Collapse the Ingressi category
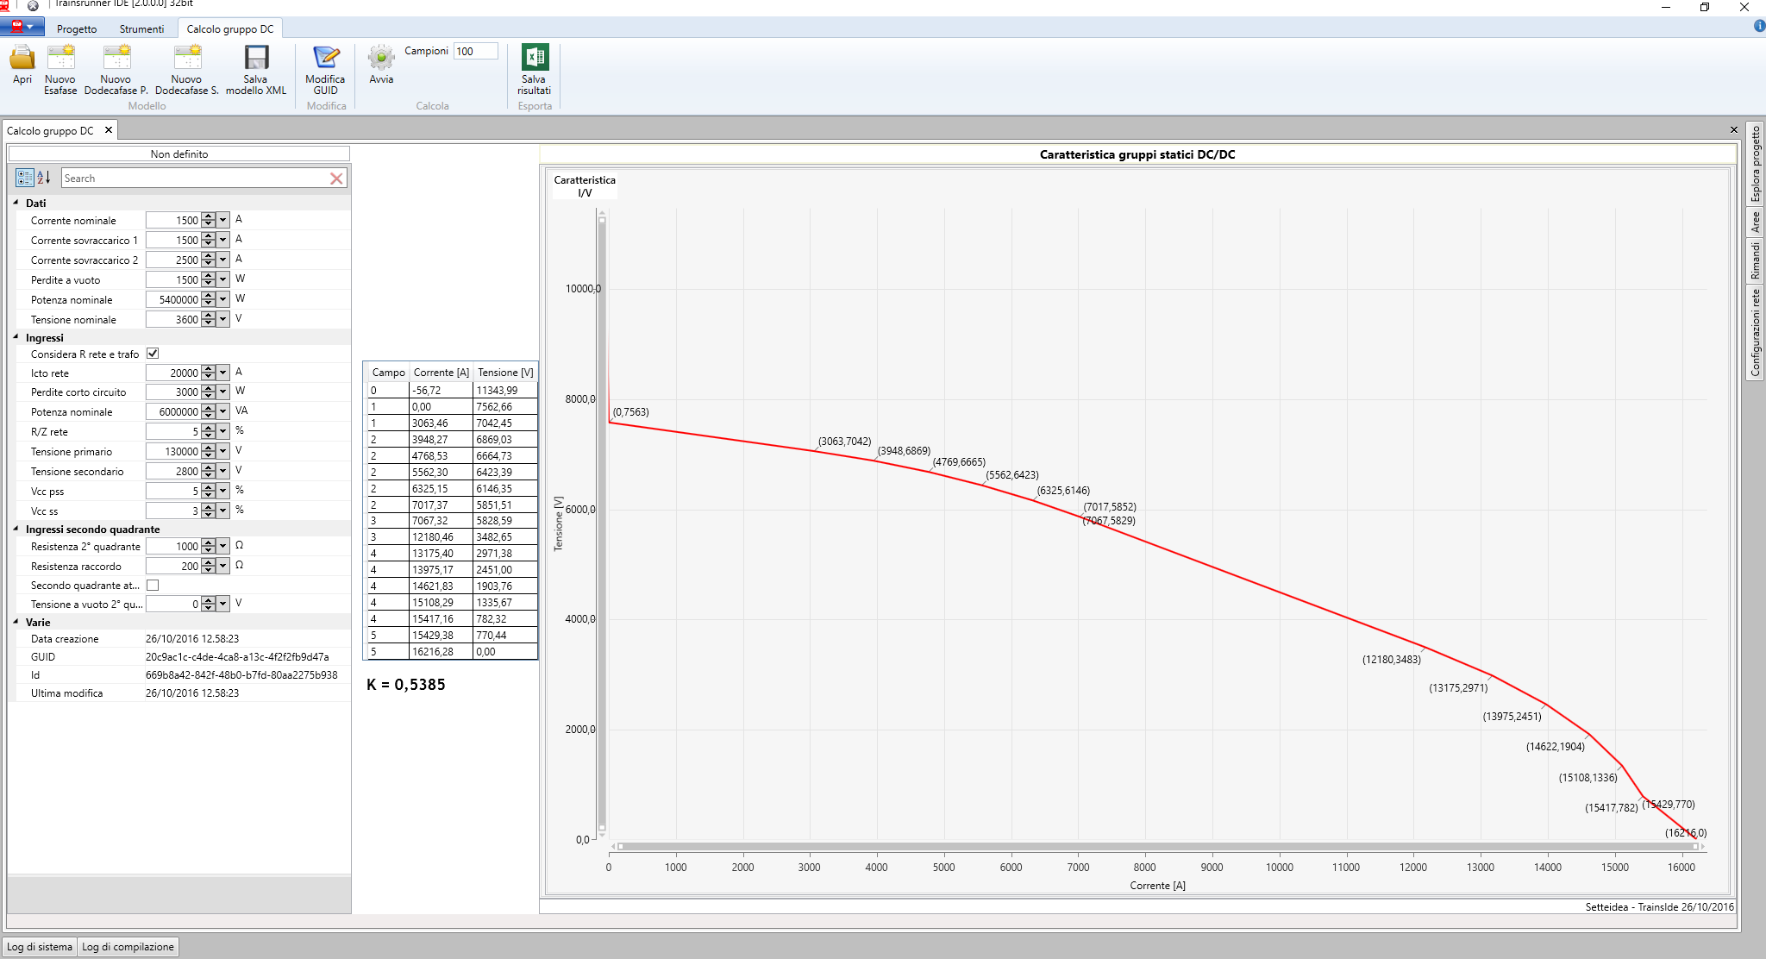The height and width of the screenshot is (959, 1766). [16, 337]
